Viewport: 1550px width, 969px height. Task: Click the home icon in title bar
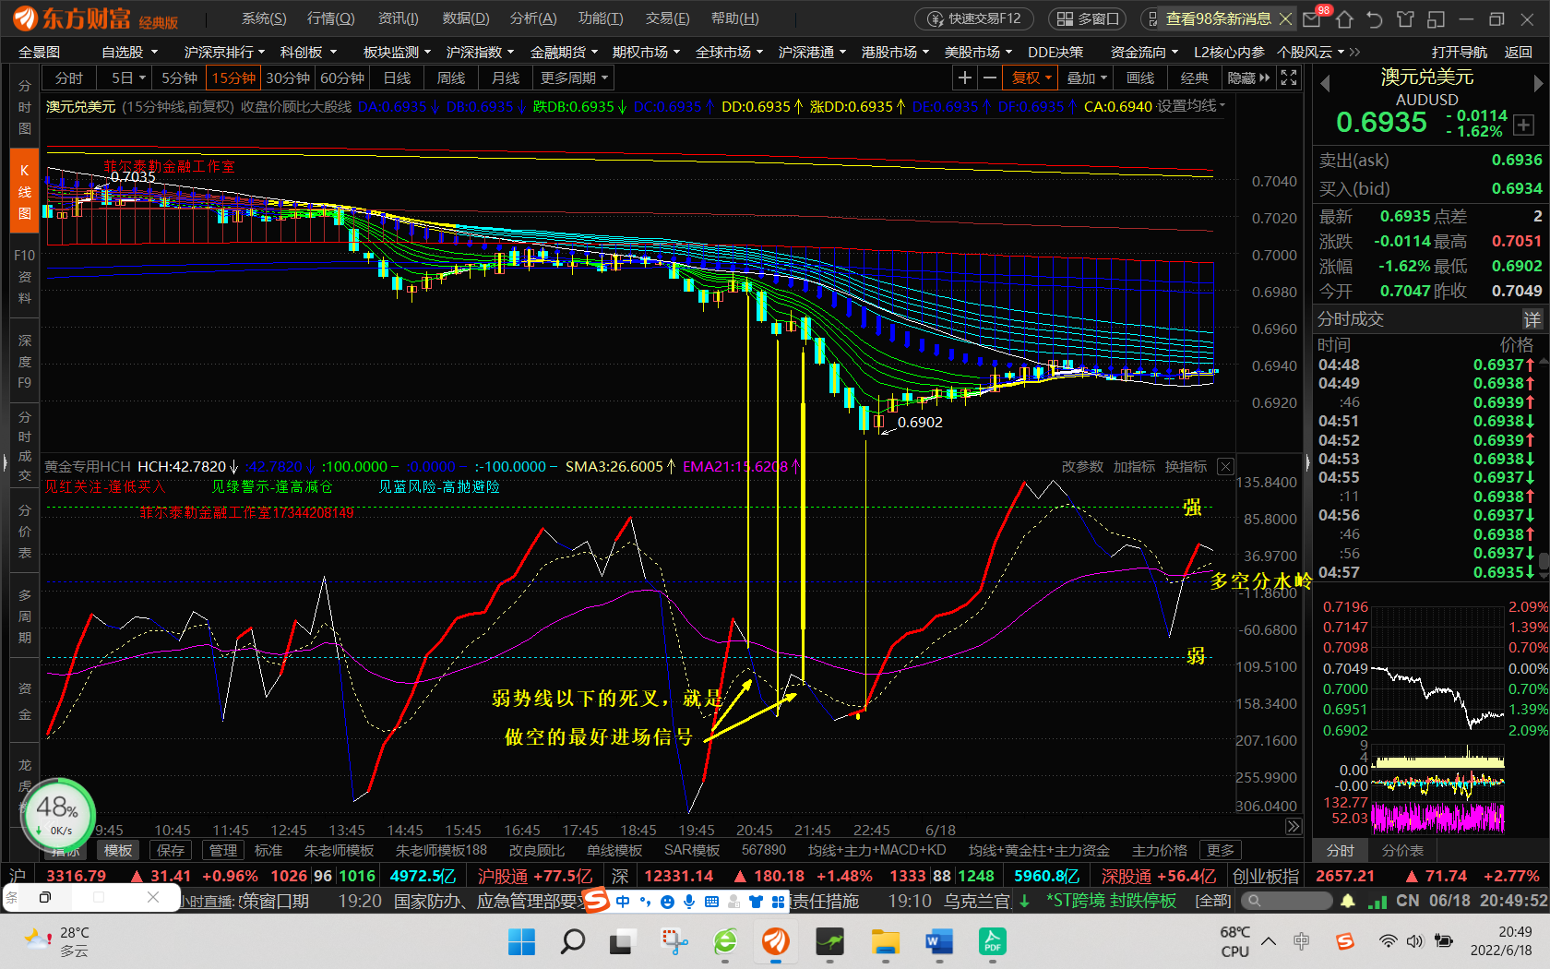coord(1344,19)
